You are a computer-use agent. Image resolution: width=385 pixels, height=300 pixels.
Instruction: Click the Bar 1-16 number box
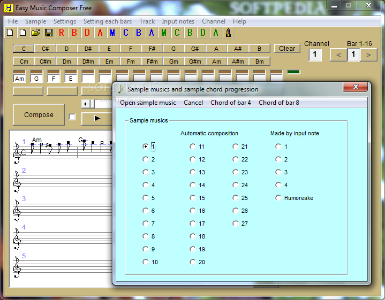[353, 55]
